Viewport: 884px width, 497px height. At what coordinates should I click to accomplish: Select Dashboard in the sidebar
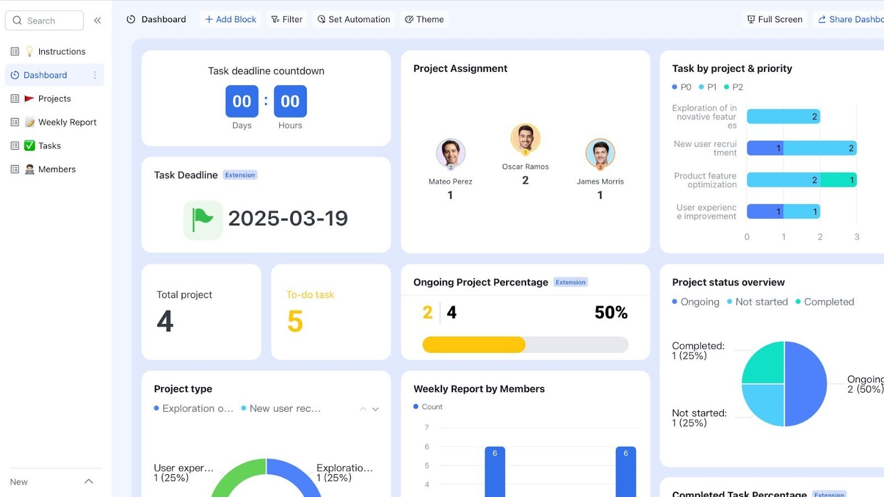click(x=45, y=75)
